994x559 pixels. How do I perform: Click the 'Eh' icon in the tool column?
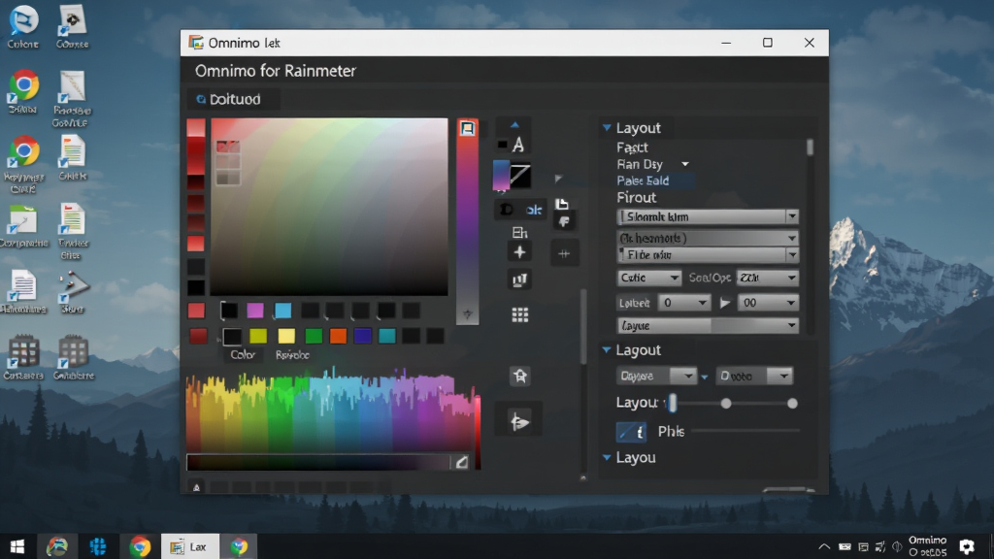click(x=519, y=233)
